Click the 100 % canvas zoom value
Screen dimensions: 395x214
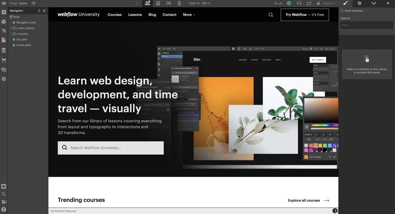[206, 3]
